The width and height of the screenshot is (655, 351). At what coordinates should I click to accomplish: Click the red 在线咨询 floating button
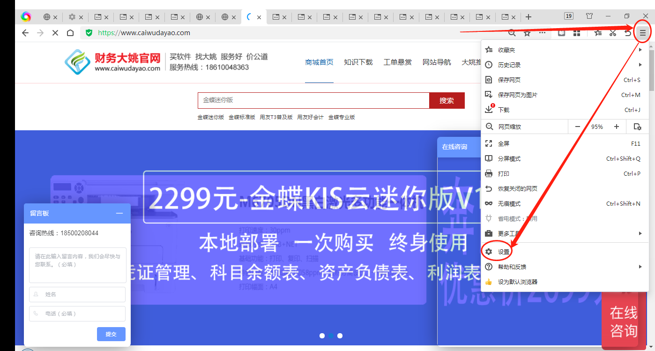point(623,321)
